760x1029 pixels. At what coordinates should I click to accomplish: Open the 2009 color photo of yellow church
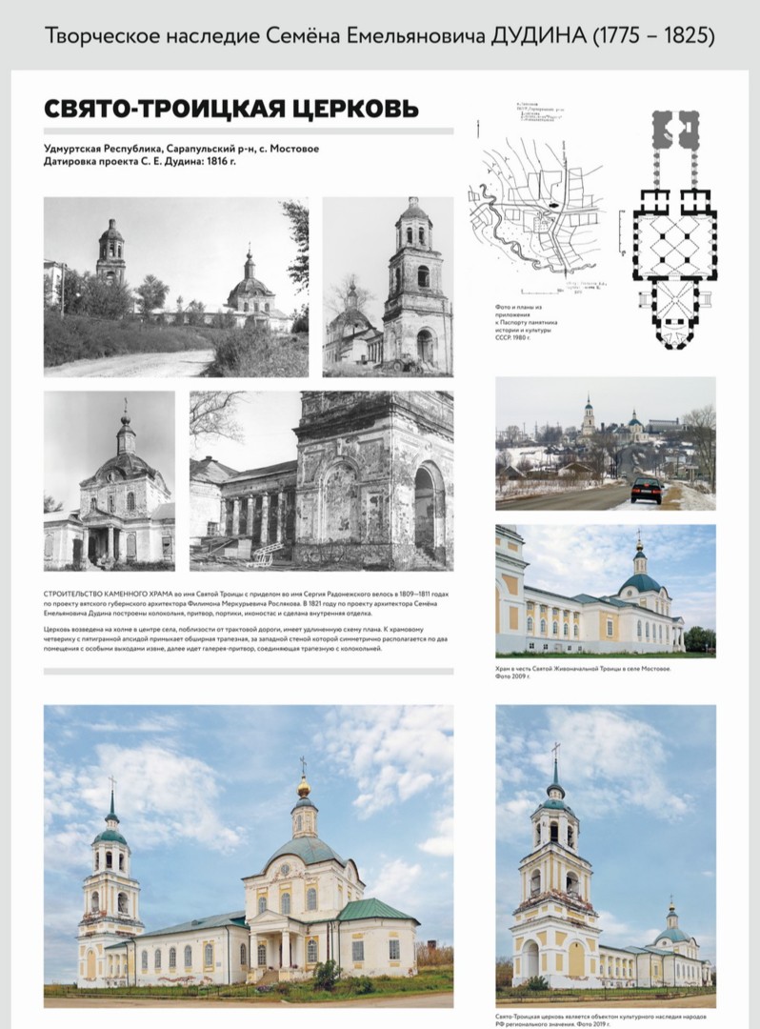[x=605, y=591]
